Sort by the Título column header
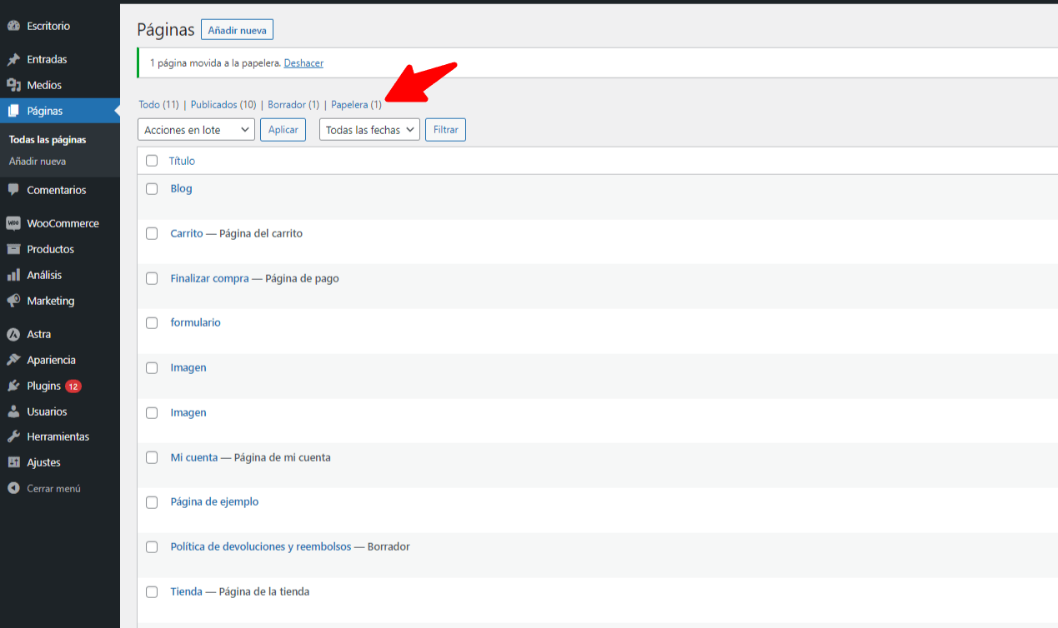 point(182,161)
